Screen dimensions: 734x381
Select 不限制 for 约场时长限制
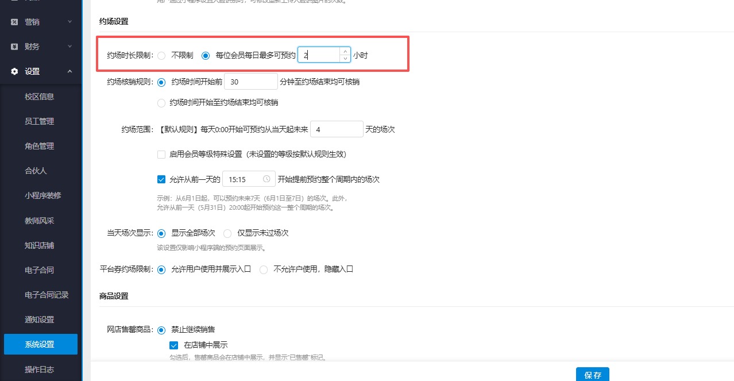pyautogui.click(x=161, y=56)
